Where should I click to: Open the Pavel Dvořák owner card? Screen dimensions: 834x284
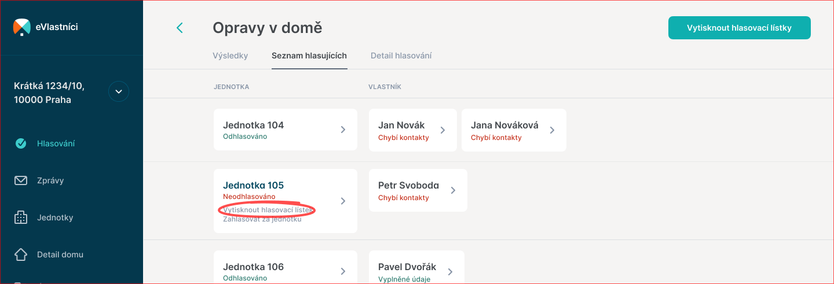[416, 270]
